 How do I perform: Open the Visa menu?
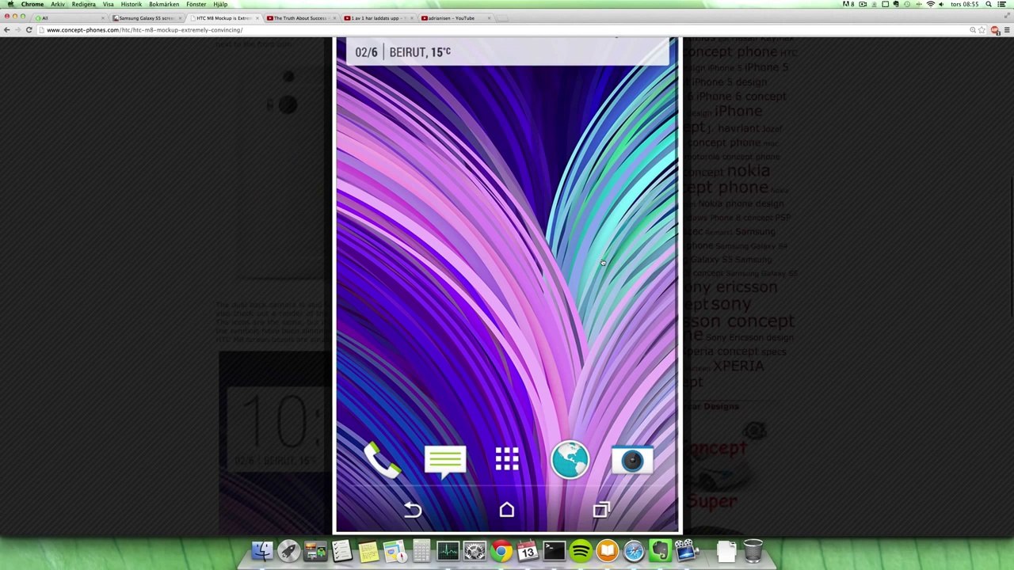[x=109, y=4]
